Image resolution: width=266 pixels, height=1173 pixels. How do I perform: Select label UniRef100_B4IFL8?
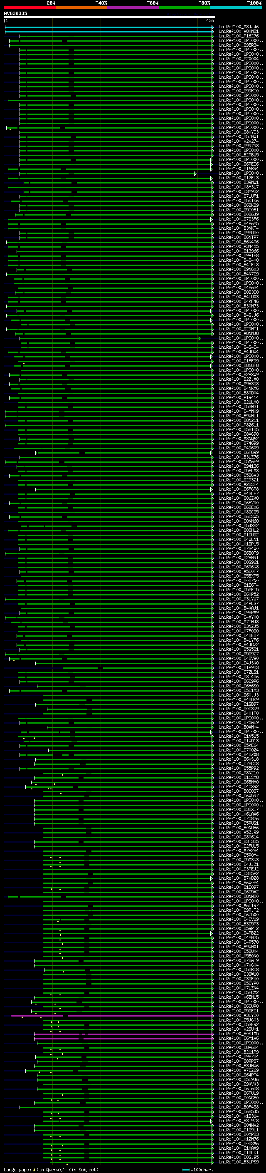click(239, 265)
